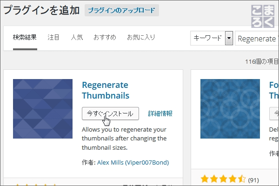Switch to the 注目 tab
The image size is (279, 186).
click(x=53, y=37)
